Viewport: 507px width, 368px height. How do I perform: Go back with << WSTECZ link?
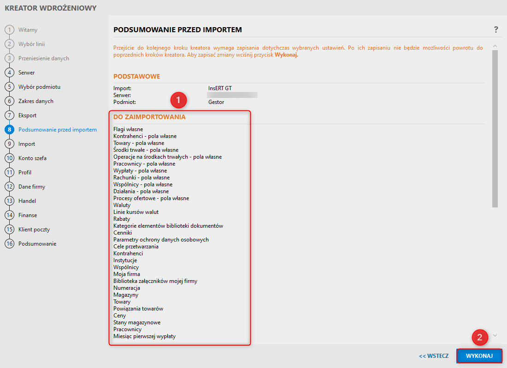tap(434, 356)
